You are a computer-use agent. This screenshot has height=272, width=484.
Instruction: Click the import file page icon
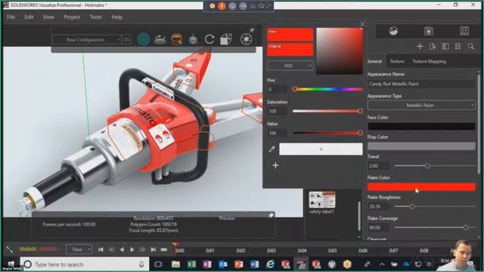[433, 47]
